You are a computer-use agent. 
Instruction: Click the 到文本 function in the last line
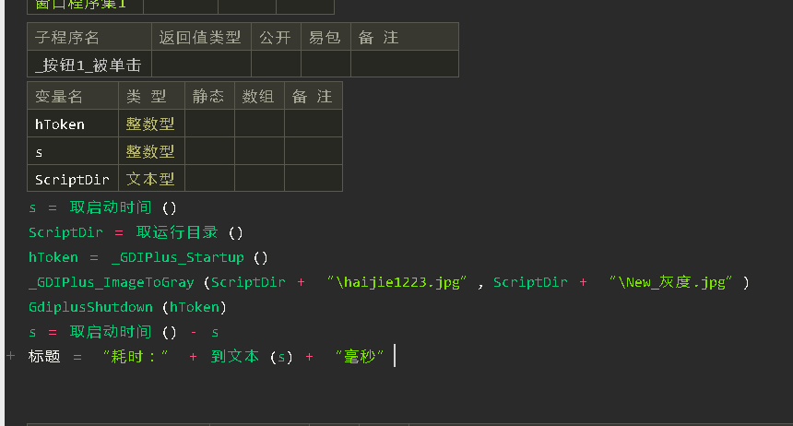(234, 357)
